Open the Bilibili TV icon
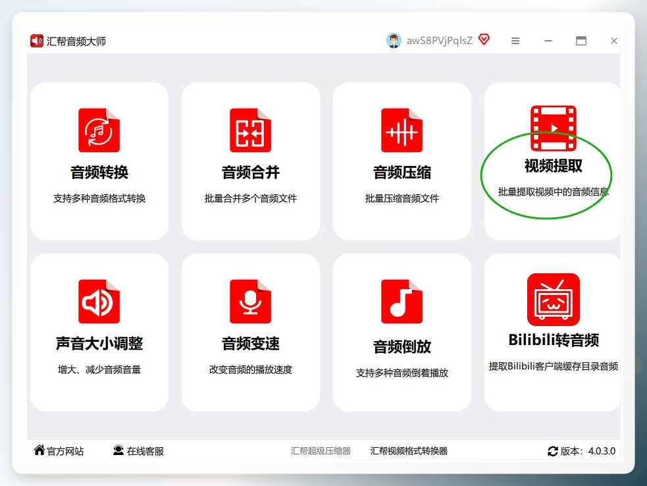The width and height of the screenshot is (647, 486). click(554, 300)
